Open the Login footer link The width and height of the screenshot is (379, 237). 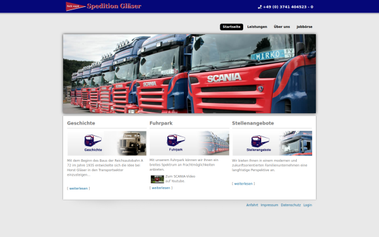[x=308, y=205]
